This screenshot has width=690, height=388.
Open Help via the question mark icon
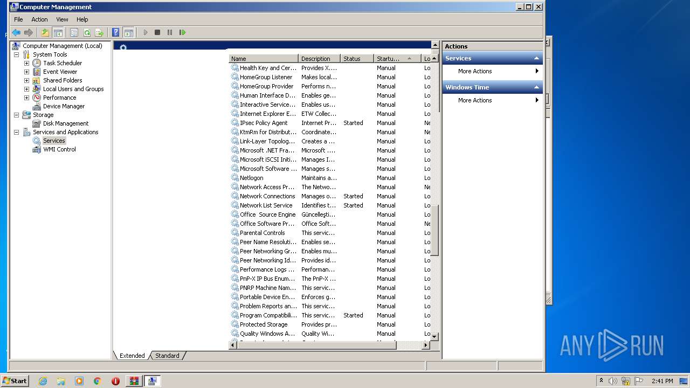(115, 32)
